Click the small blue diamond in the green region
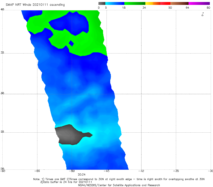 coord(71,43)
